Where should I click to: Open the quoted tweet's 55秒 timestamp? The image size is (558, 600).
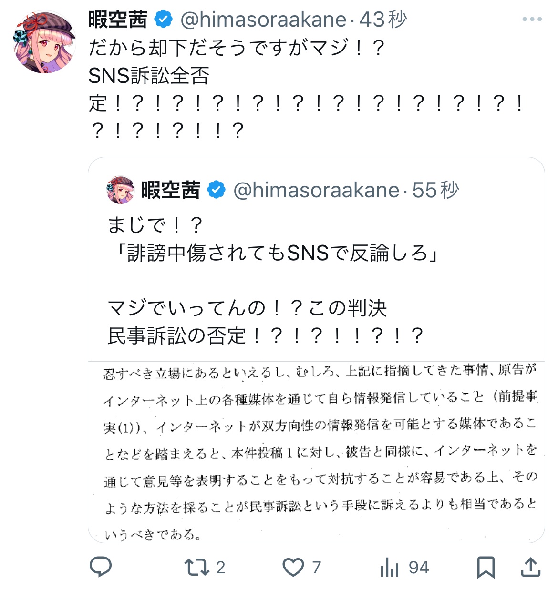click(x=435, y=190)
